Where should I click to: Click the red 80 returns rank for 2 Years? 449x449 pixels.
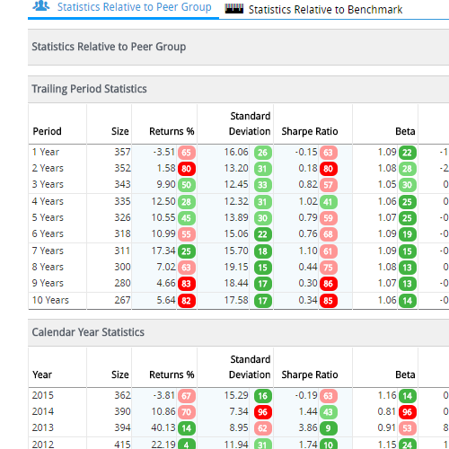point(187,169)
